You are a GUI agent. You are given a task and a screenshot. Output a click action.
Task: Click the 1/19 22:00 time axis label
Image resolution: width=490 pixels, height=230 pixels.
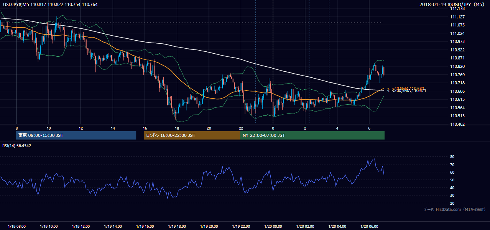241,227
